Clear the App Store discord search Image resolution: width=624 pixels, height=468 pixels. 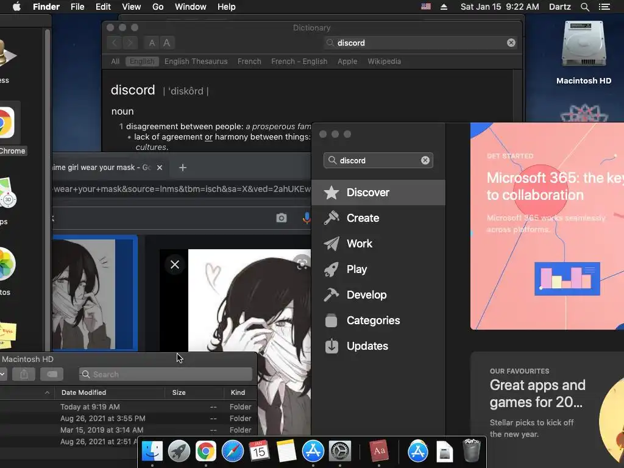tap(425, 160)
